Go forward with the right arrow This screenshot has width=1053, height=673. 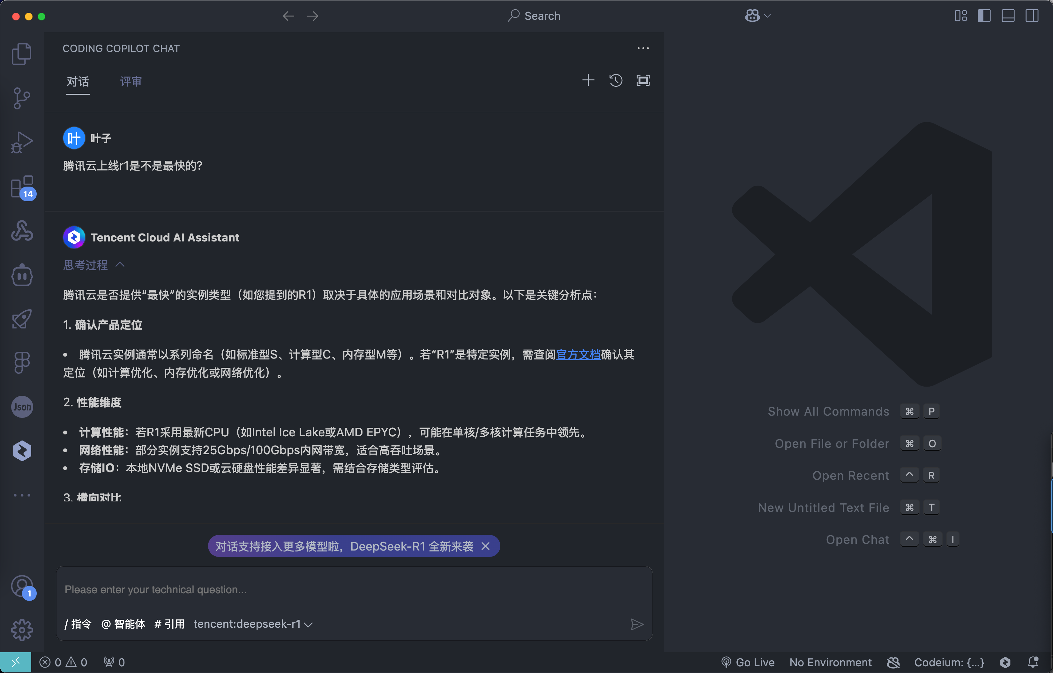pyautogui.click(x=313, y=16)
